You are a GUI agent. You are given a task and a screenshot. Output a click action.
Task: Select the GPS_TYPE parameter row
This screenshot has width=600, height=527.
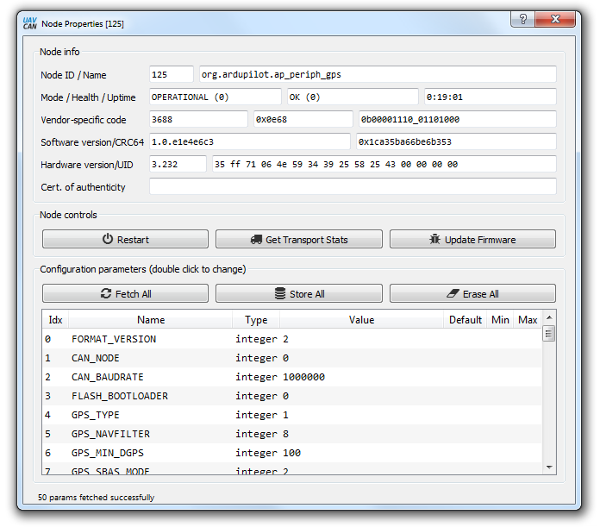pyautogui.click(x=95, y=415)
